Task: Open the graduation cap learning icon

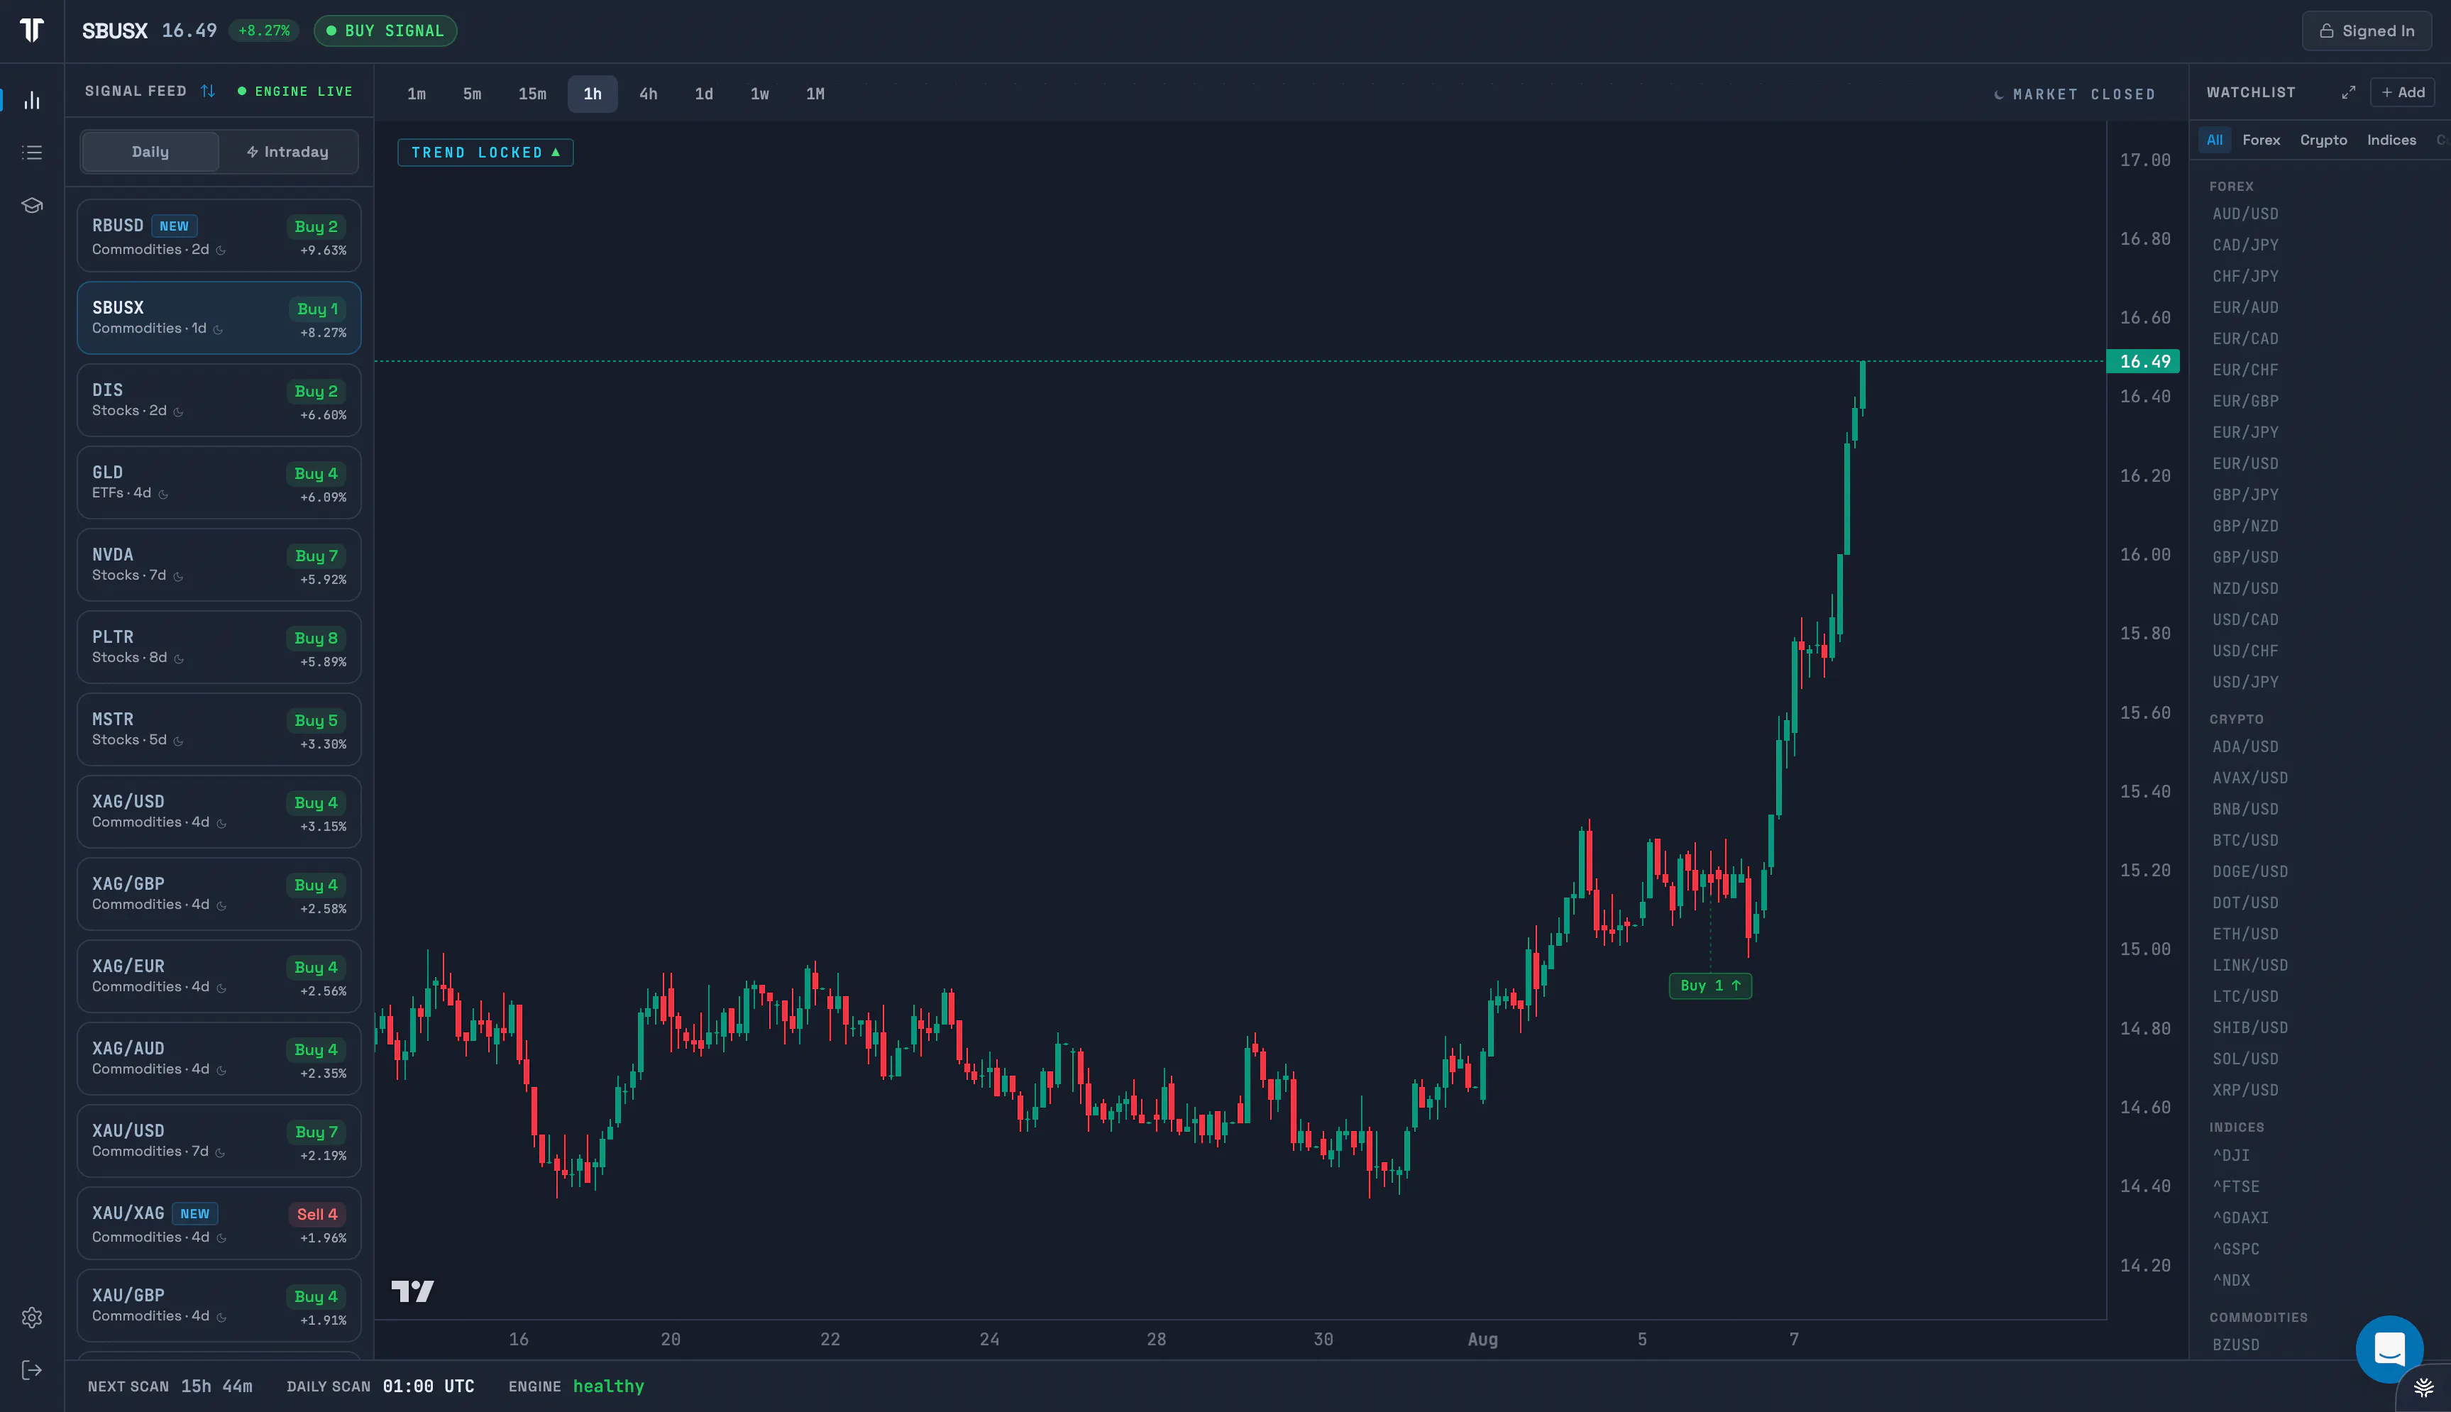Action: (x=32, y=206)
